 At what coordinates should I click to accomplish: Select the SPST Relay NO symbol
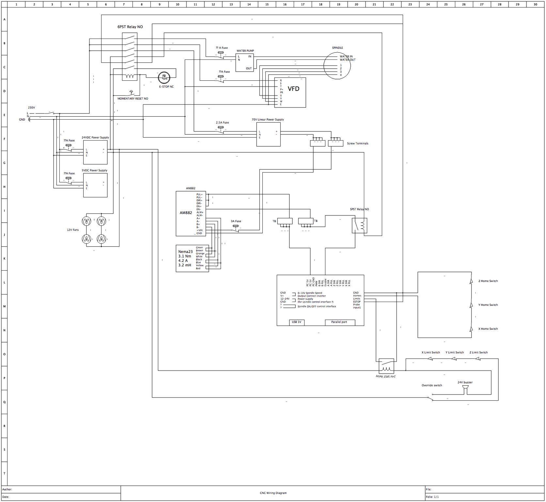[359, 226]
